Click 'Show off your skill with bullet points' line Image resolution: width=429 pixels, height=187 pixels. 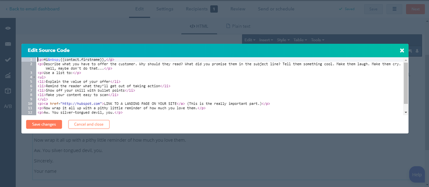click(86, 90)
